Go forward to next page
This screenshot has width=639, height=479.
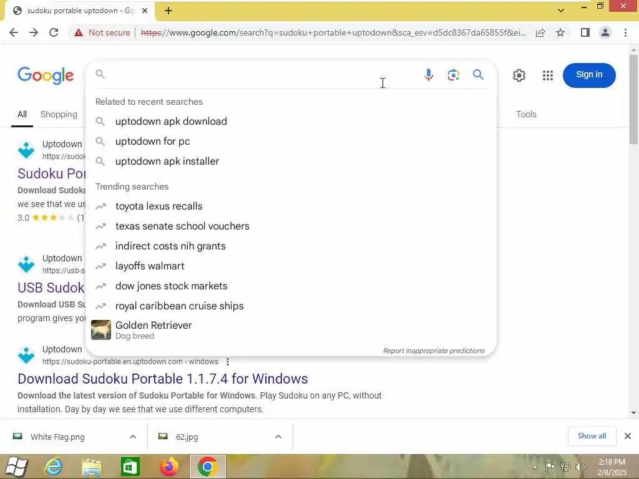[x=34, y=32]
